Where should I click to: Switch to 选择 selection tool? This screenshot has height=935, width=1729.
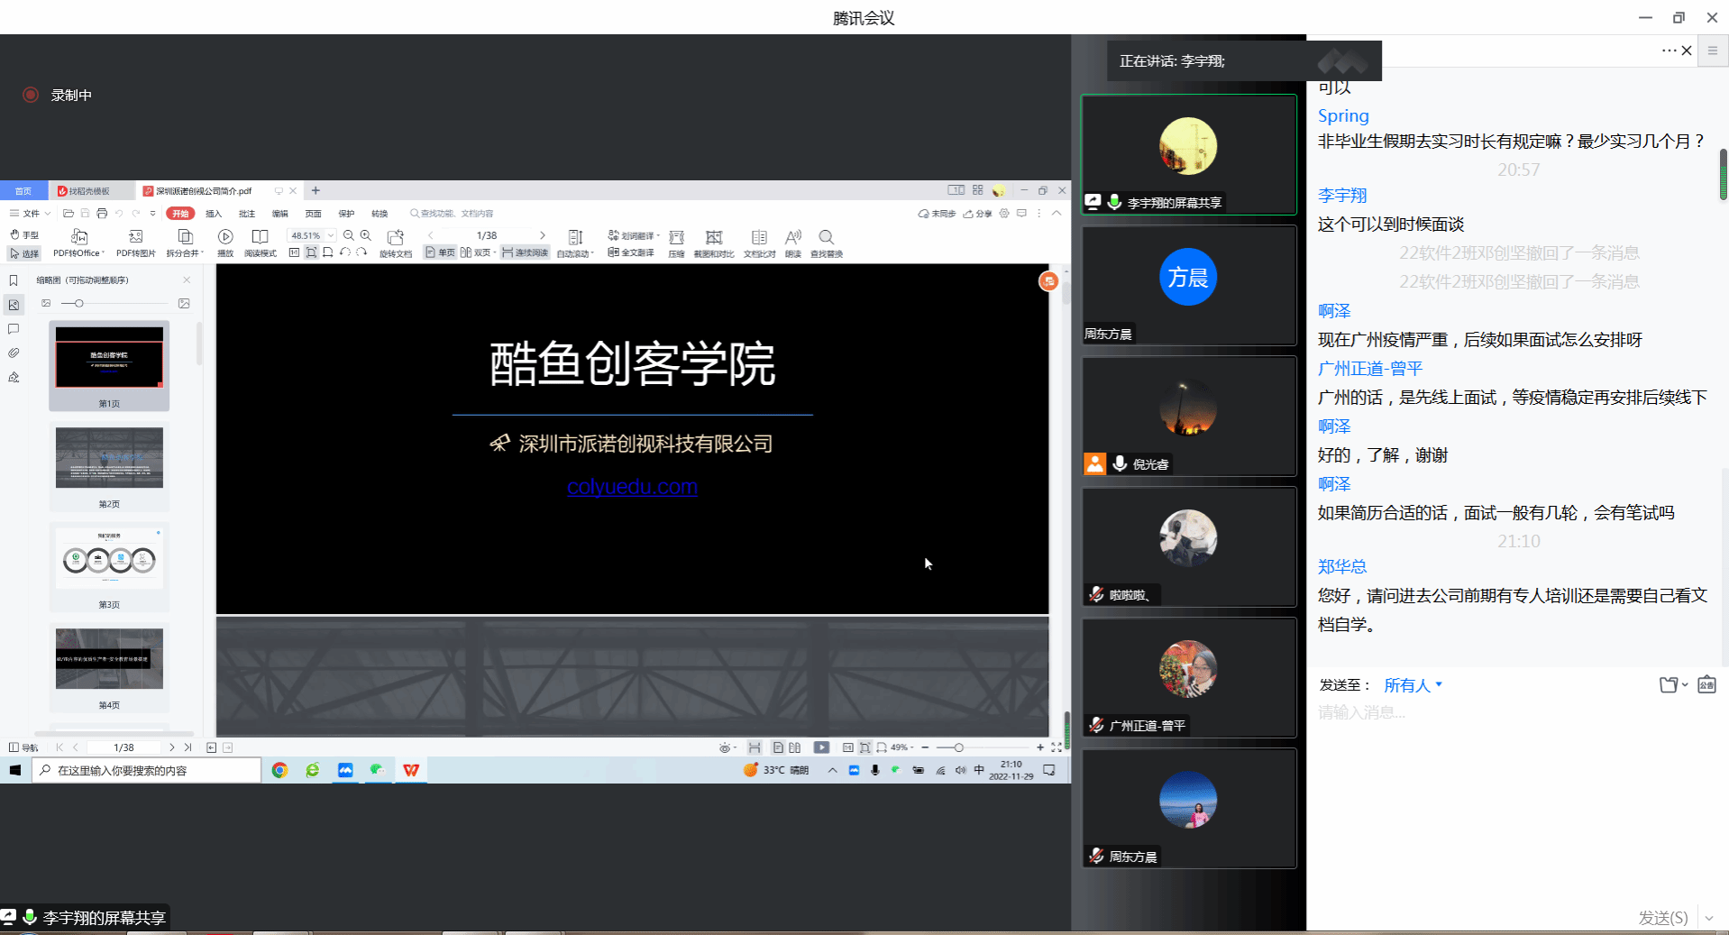pos(24,253)
